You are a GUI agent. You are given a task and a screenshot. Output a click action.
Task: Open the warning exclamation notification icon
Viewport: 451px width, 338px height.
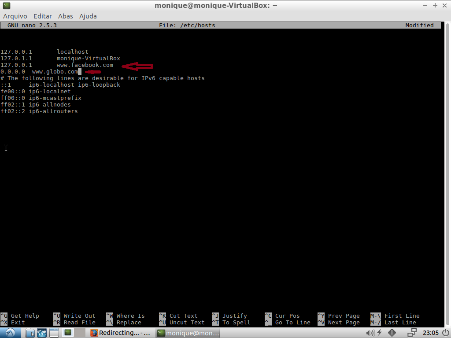point(392,333)
